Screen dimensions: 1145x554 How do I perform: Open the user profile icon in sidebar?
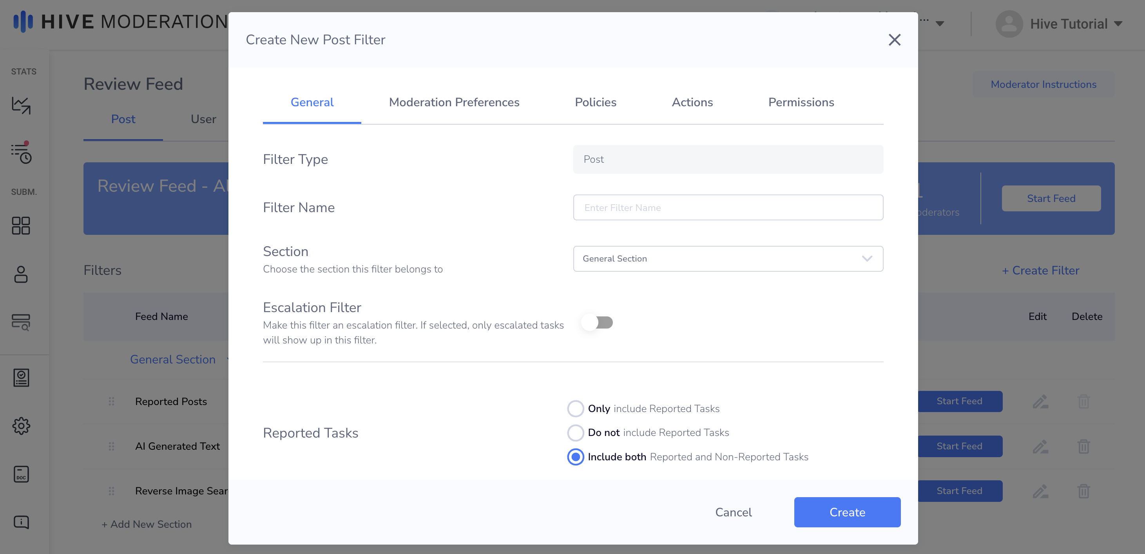[21, 274]
